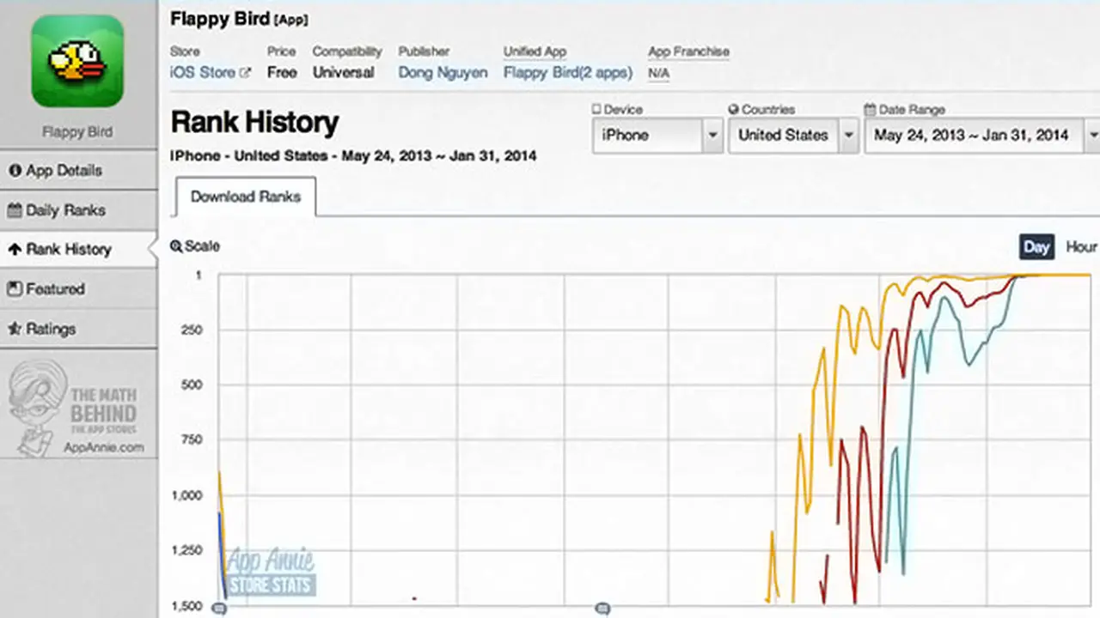Open publisher Dong Nguyen link

click(443, 73)
